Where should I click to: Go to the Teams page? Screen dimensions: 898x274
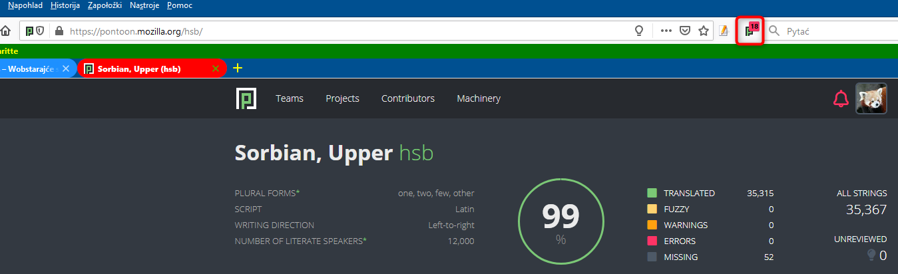tap(290, 98)
